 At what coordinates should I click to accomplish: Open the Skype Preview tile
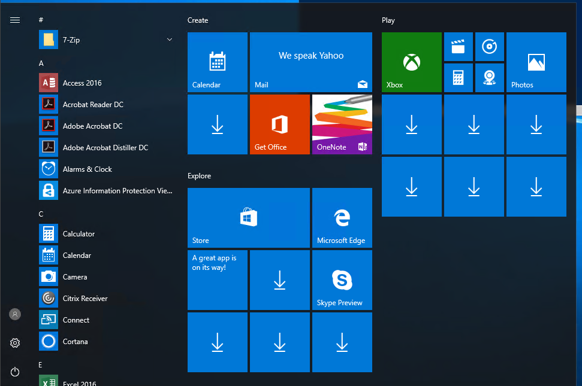[342, 280]
